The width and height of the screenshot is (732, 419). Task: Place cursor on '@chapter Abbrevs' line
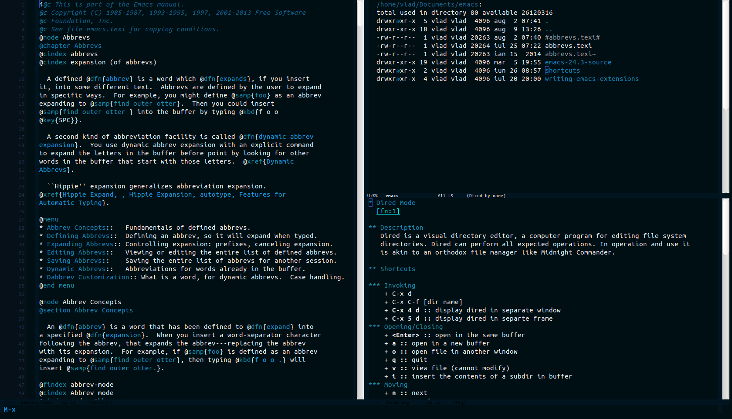(70, 46)
